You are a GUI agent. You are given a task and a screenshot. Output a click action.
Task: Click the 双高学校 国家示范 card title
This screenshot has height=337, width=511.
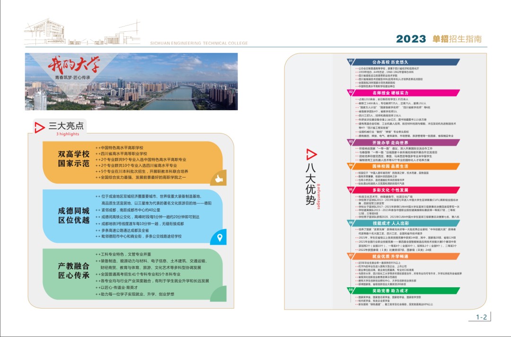click(74, 159)
